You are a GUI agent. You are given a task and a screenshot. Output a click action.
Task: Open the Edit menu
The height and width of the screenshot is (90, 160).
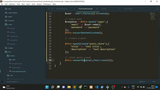(x=6, y=4)
